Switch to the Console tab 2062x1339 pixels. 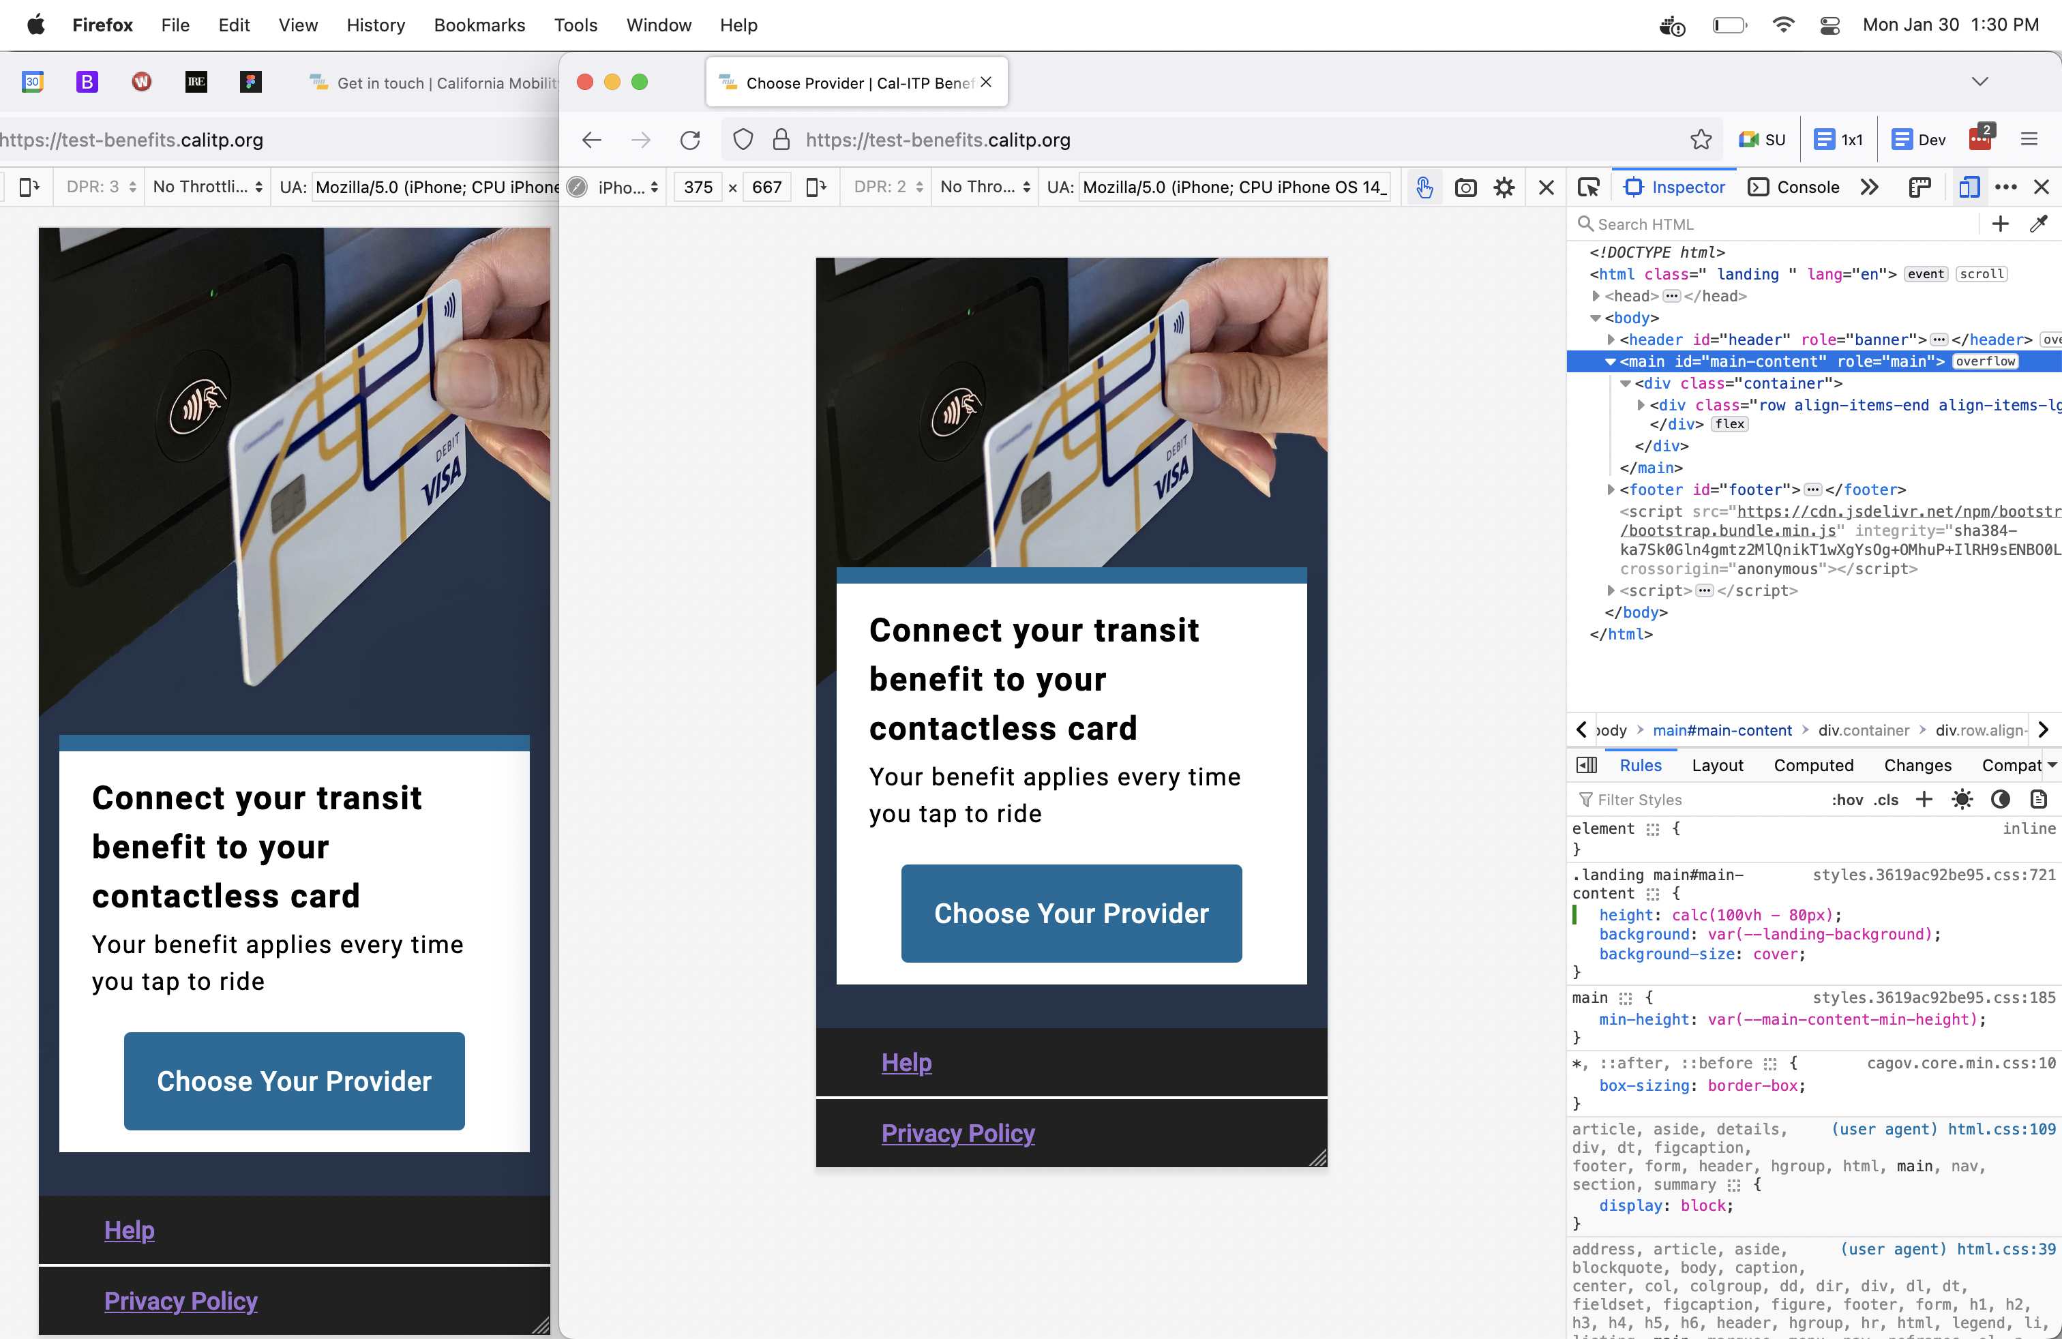coord(1793,187)
